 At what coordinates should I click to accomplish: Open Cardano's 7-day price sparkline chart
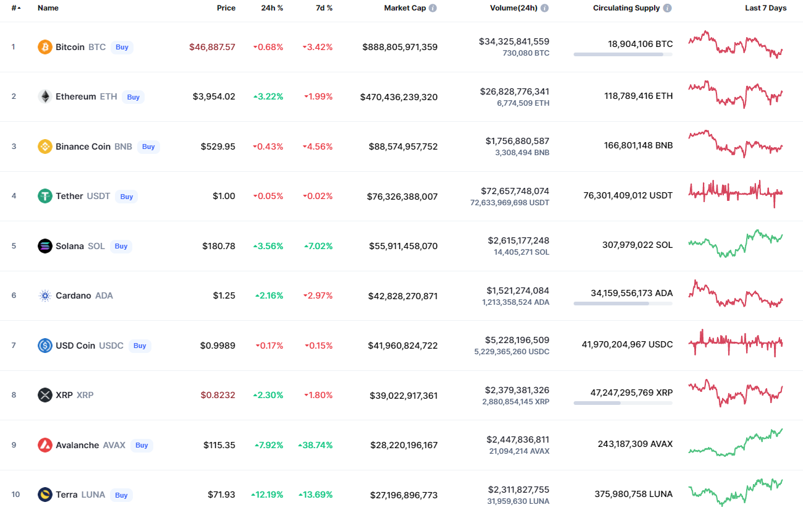[x=736, y=293]
